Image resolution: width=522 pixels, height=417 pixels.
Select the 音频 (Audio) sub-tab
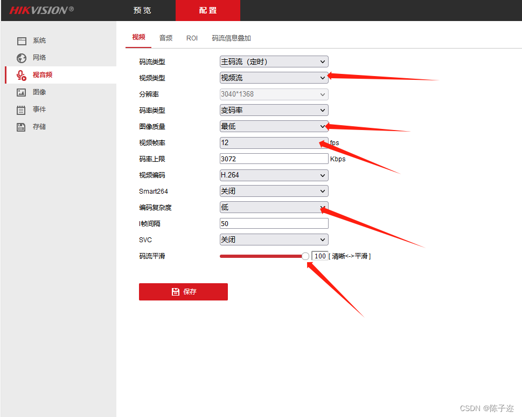pos(166,38)
